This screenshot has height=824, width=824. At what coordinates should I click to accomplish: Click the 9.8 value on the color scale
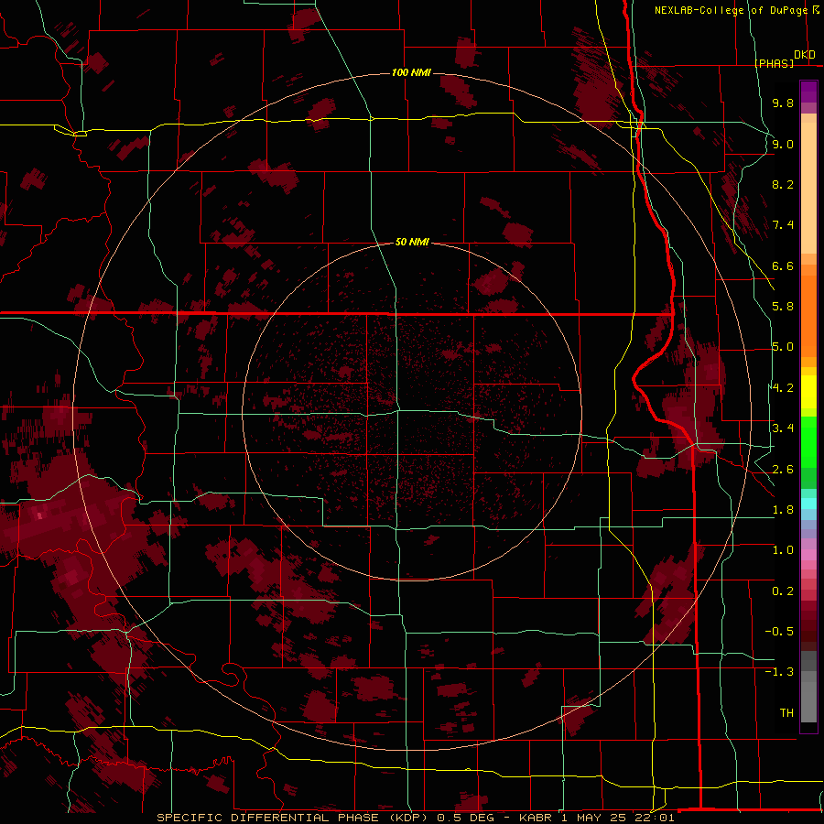(783, 103)
